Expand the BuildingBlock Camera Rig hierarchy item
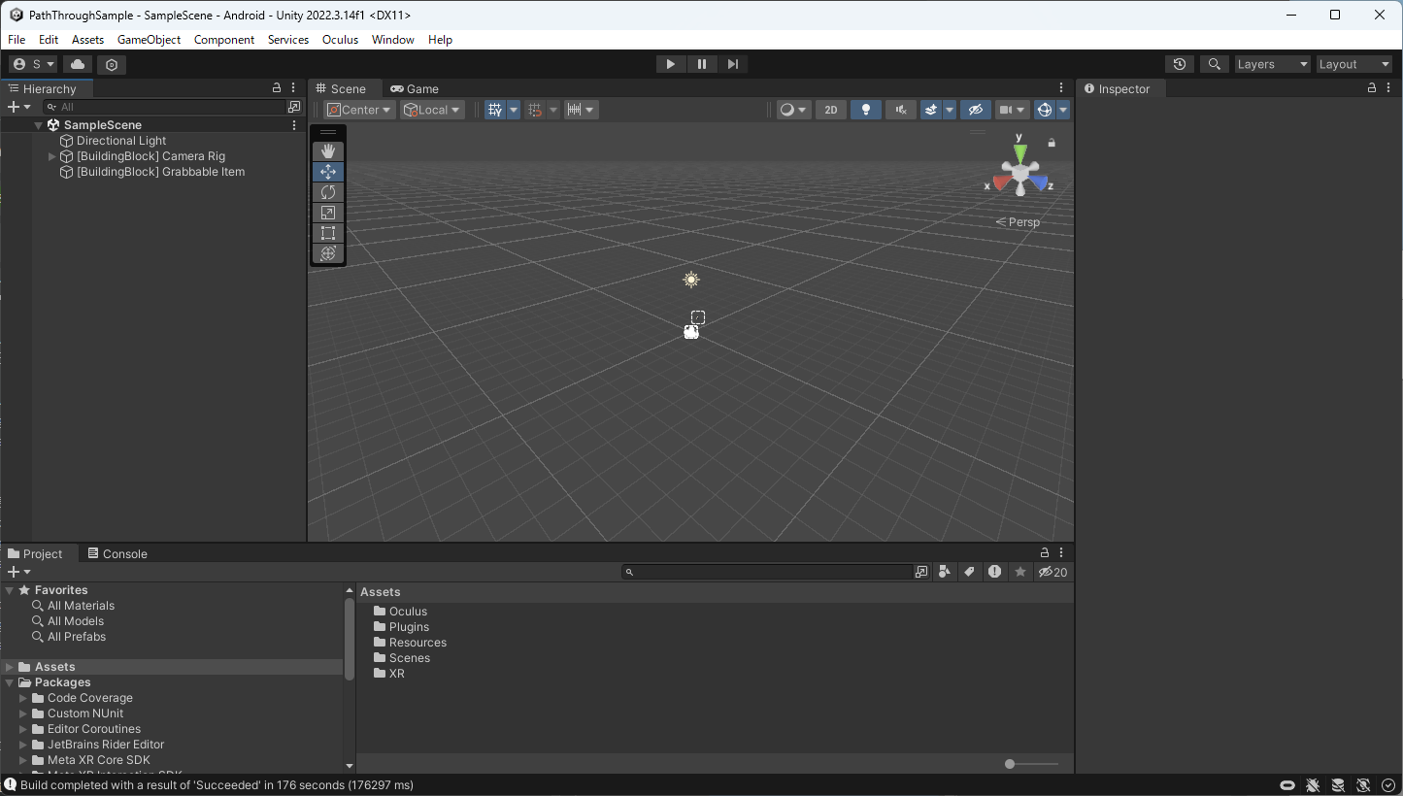Screen dimensions: 1403x796 tap(51, 155)
